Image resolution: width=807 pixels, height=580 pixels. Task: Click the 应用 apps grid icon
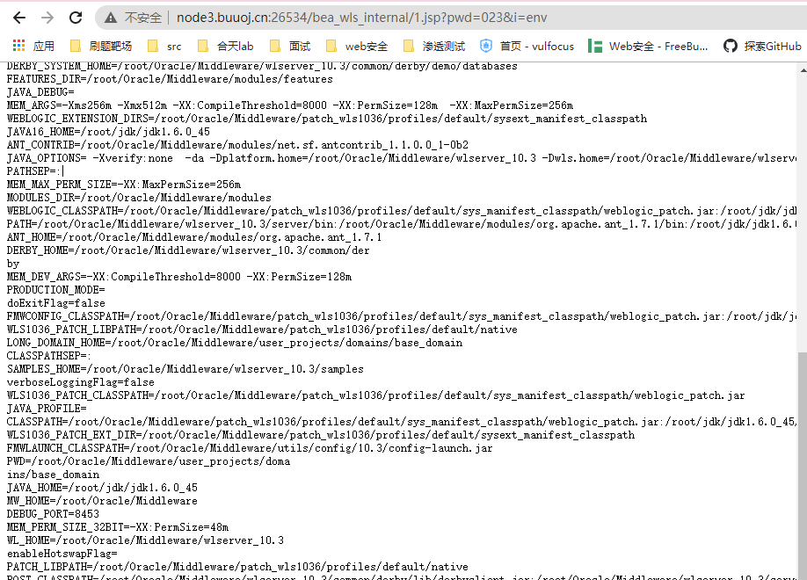(18, 46)
